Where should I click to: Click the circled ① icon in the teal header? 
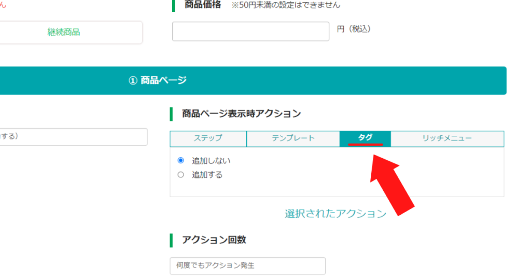133,80
